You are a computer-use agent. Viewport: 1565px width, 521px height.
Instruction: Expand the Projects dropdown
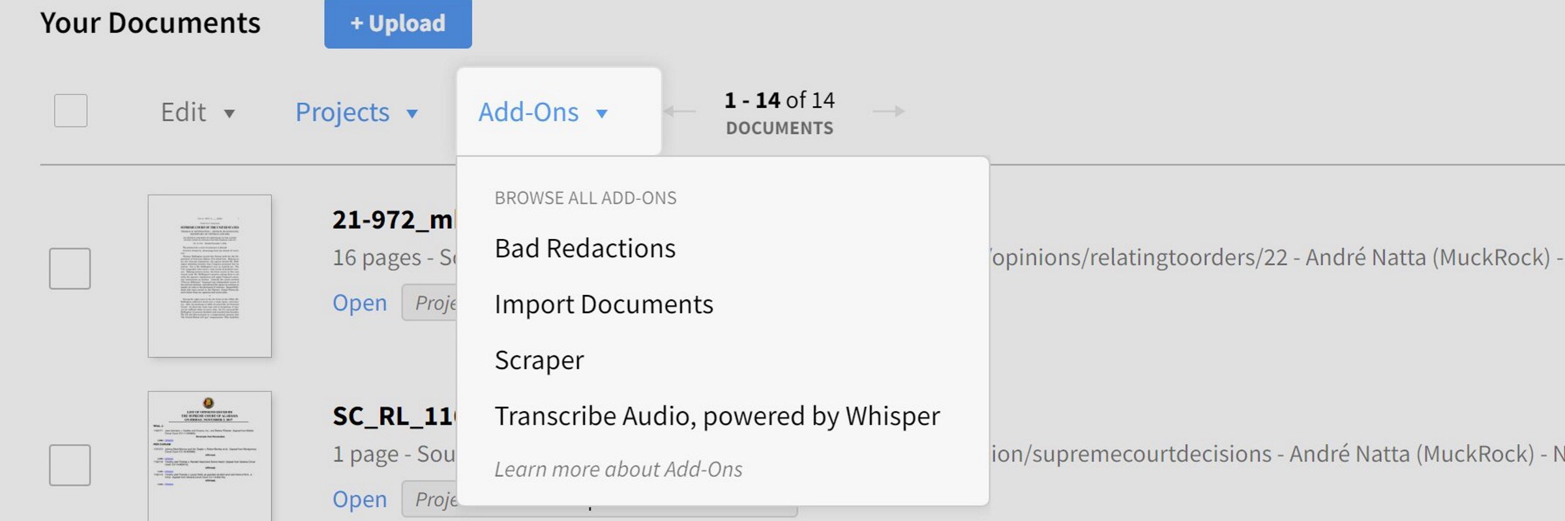pyautogui.click(x=356, y=113)
